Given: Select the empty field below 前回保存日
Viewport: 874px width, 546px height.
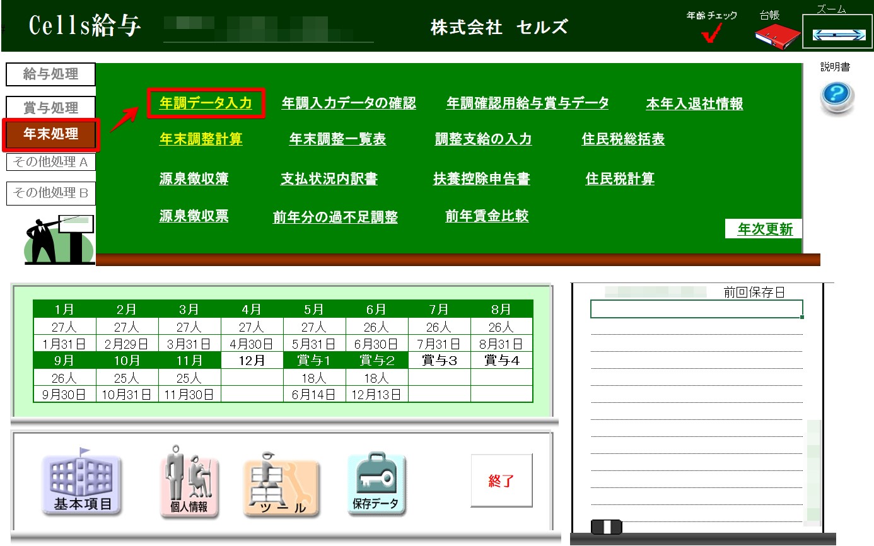Looking at the screenshot, I should click(x=696, y=309).
